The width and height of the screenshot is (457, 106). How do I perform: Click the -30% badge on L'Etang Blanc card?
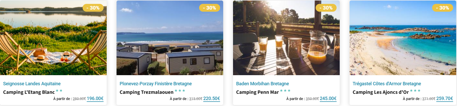tap(93, 8)
